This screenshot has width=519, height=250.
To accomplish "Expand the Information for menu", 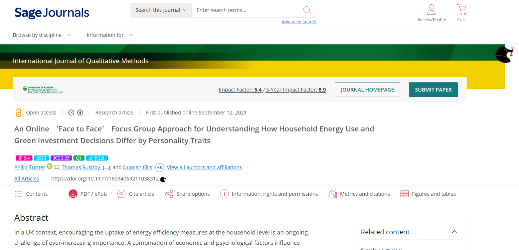I will pos(110,35).
